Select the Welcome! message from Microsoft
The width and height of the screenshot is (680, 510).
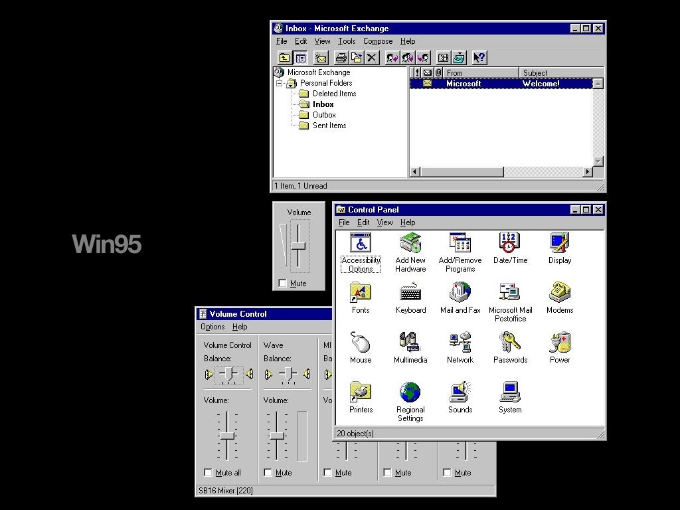click(x=501, y=83)
